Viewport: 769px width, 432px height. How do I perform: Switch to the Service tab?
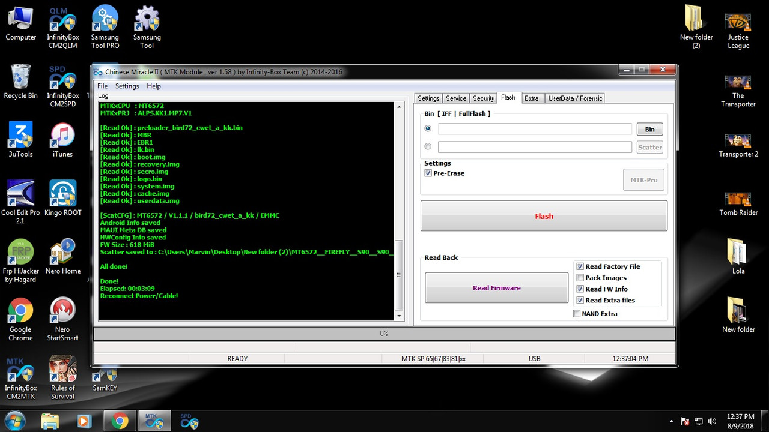456,98
